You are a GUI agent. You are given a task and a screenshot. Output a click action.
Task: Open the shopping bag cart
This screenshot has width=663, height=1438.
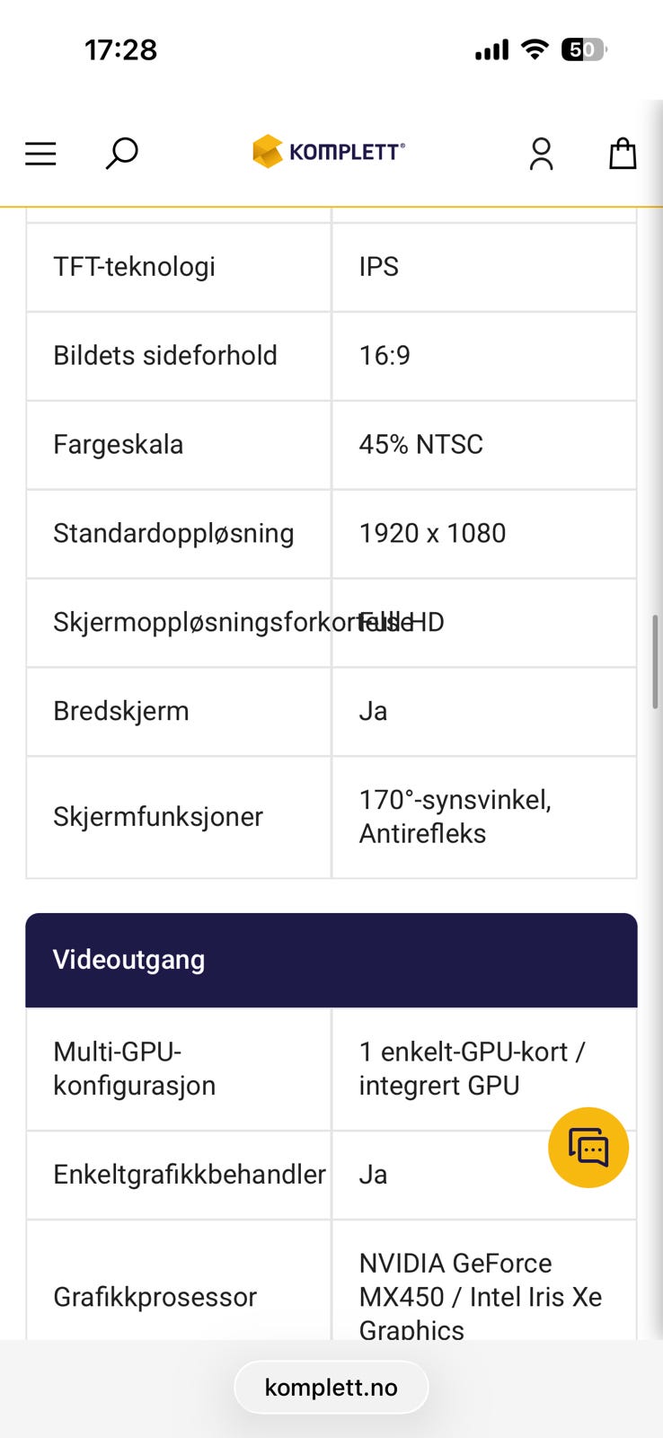pyautogui.click(x=623, y=154)
